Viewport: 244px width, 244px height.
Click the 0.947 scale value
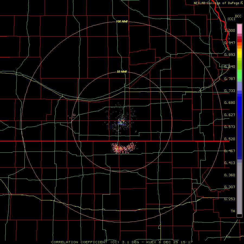230,43
